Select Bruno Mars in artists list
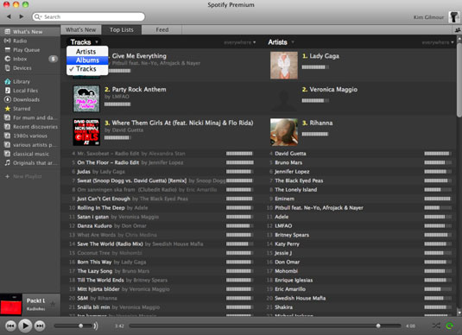Viewport: 462px width, 335px height. point(288,162)
